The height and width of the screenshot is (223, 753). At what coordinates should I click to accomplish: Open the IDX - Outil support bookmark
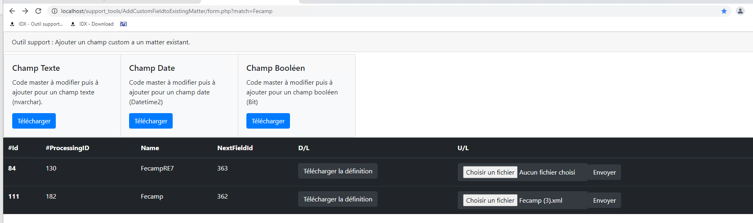(x=37, y=24)
